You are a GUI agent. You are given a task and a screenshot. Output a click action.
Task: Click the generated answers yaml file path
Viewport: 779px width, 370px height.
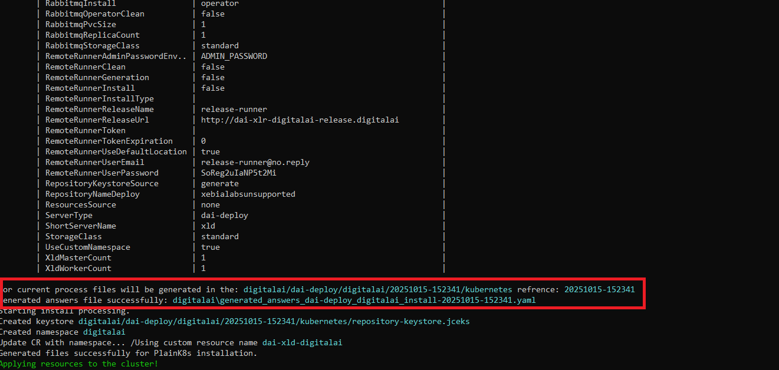tap(354, 300)
